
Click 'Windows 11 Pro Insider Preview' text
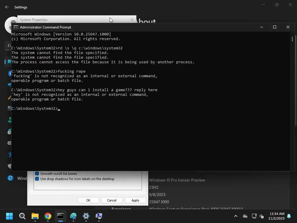(177, 180)
